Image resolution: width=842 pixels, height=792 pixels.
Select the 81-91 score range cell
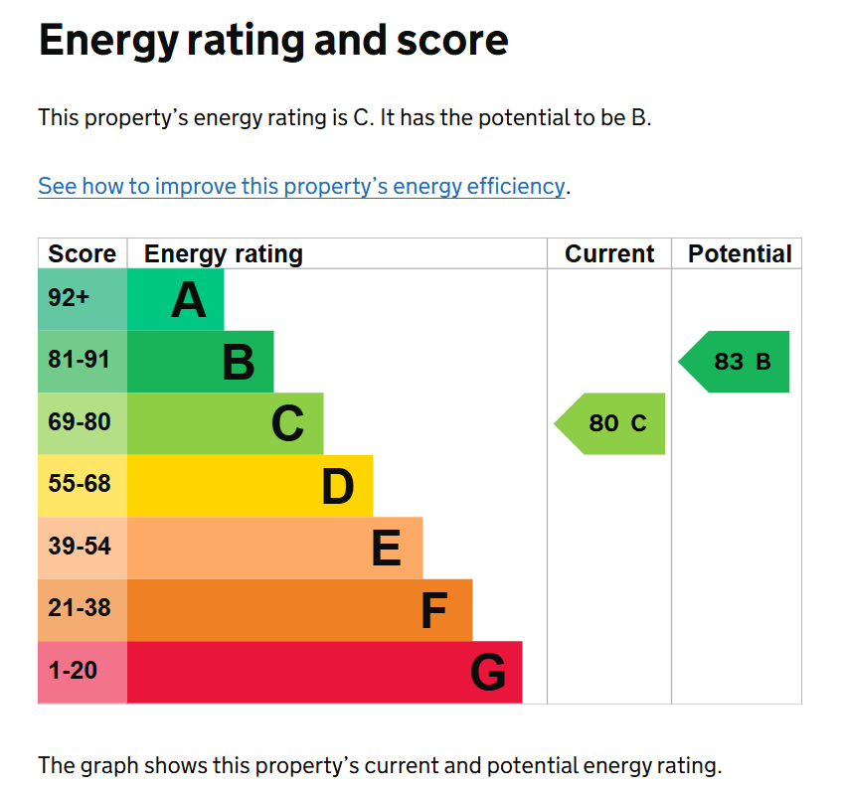[83, 362]
